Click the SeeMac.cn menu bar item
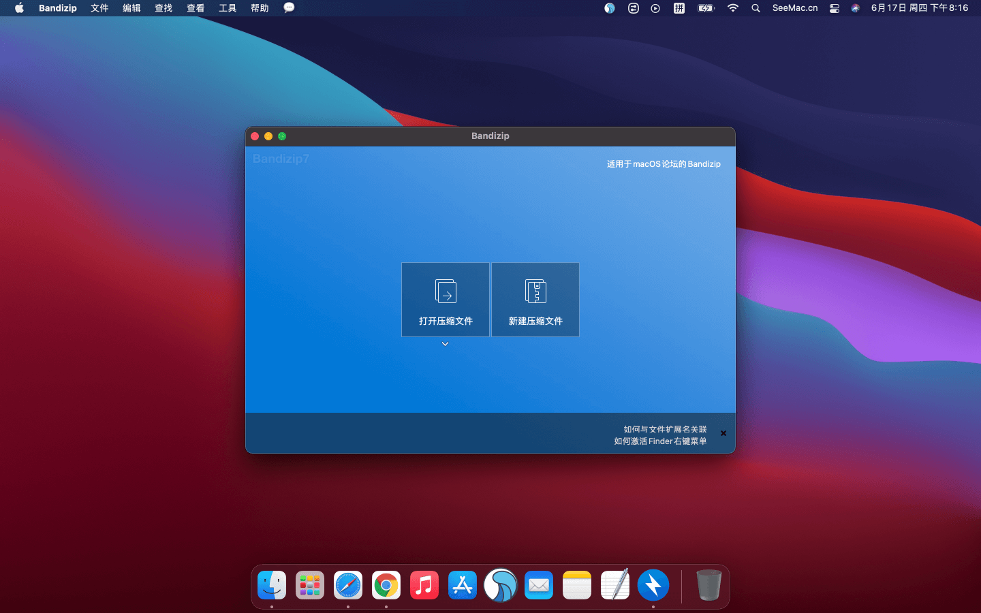This screenshot has width=981, height=613. 795,8
